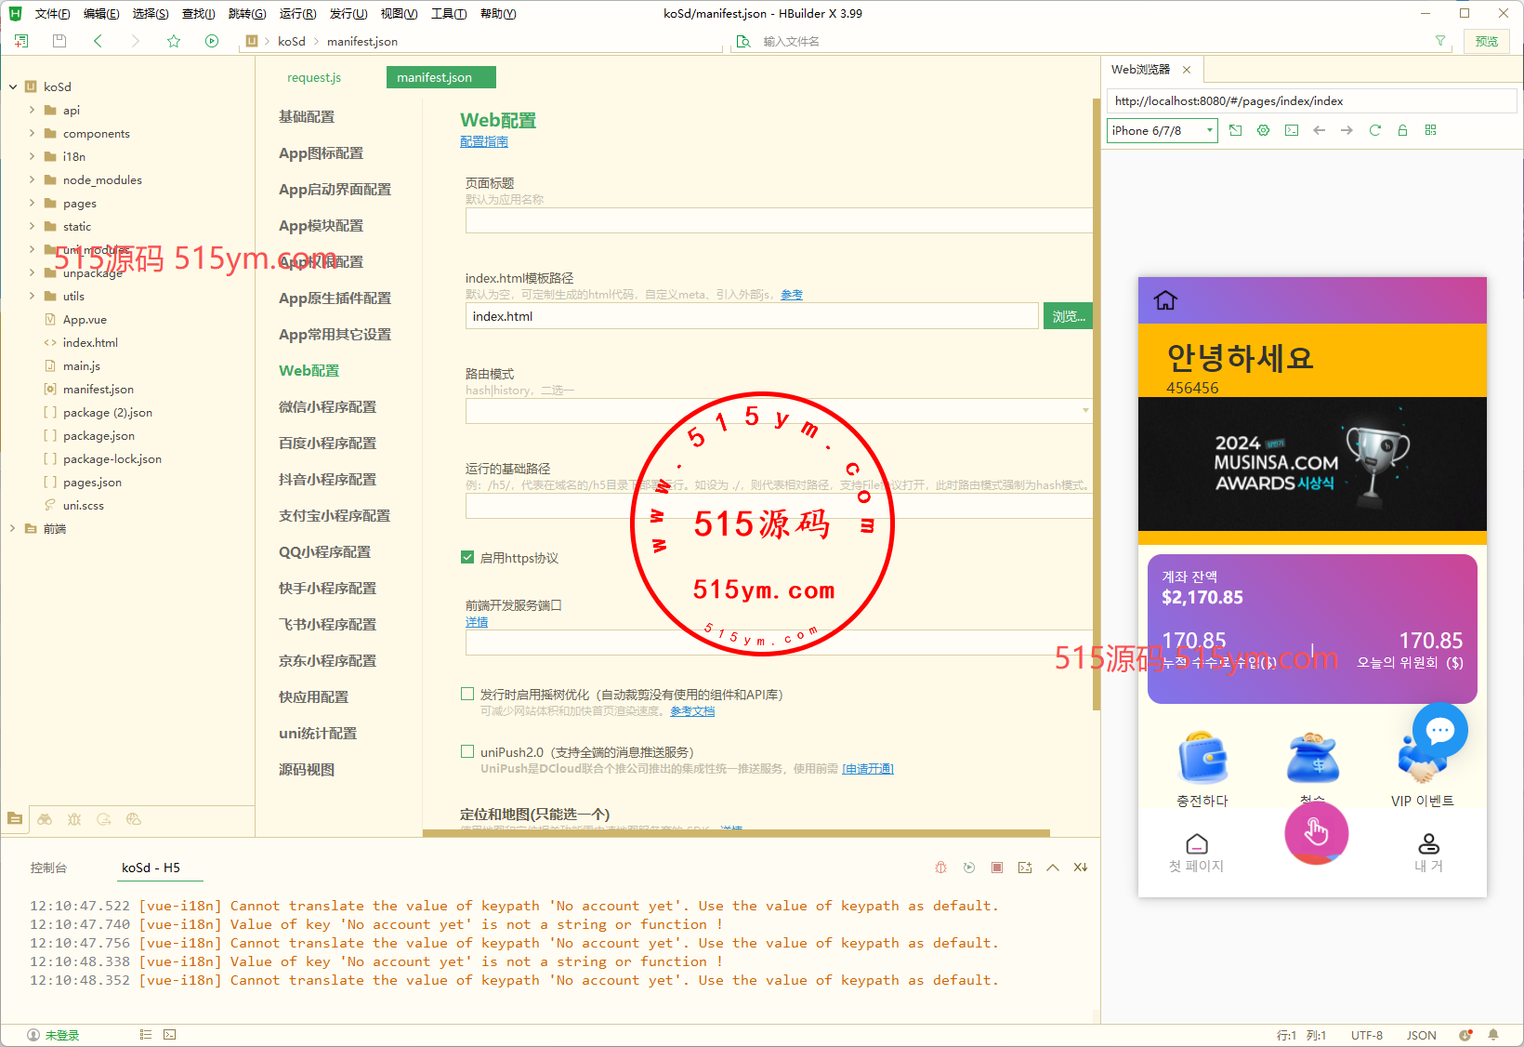The image size is (1524, 1047).
Task: Click the stop red square icon in console
Action: [996, 868]
